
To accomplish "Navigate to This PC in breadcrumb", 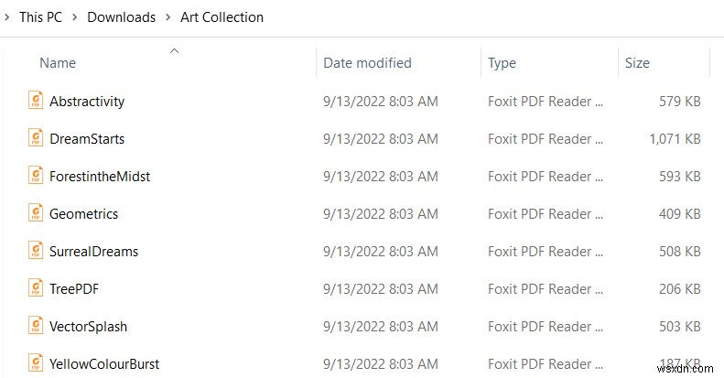I will (41, 17).
